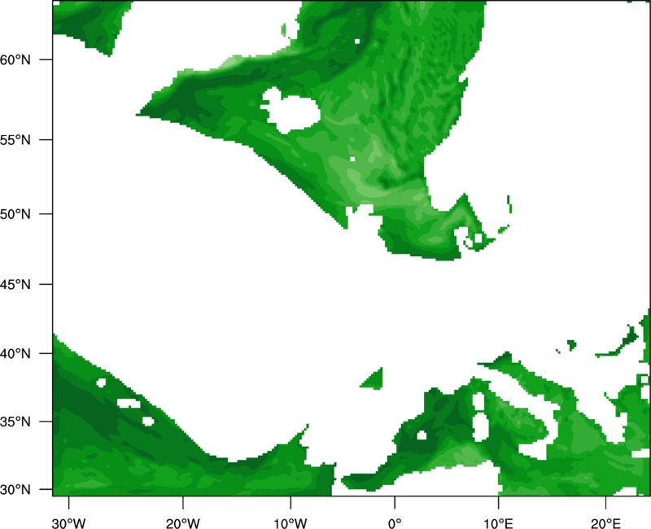Click the 10°W longitude label
This screenshot has height=529, width=651.
click(x=291, y=523)
